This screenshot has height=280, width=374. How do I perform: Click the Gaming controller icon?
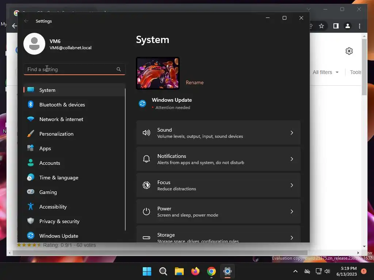pos(31,192)
